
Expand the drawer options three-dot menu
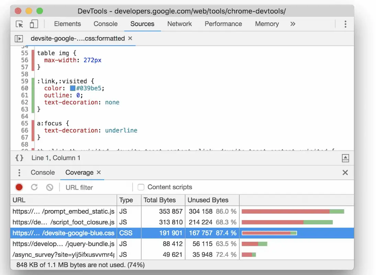[19, 172]
